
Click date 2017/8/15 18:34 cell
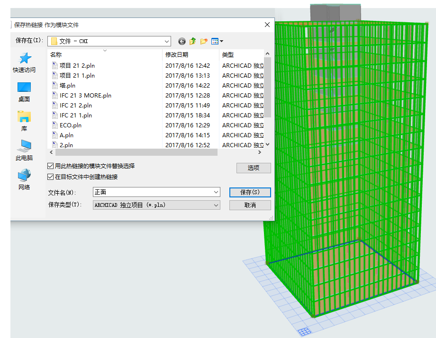[x=188, y=115]
